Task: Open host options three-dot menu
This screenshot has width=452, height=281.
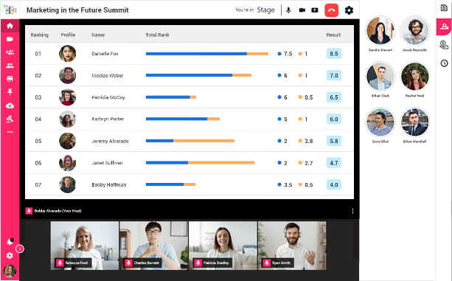Action: pyautogui.click(x=352, y=211)
